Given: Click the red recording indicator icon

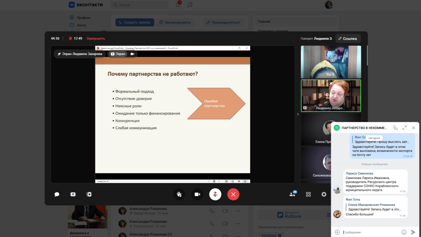Looking at the screenshot, I should click(x=70, y=38).
